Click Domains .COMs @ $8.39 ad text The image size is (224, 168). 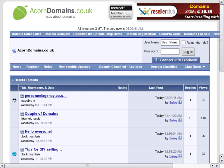pyautogui.click(x=199, y=9)
